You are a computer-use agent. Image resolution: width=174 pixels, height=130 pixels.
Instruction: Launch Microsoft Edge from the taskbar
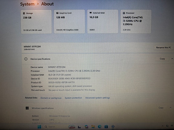[100, 126]
